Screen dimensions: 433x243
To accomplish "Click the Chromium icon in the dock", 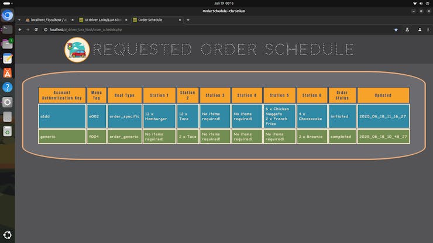I will point(7,16).
